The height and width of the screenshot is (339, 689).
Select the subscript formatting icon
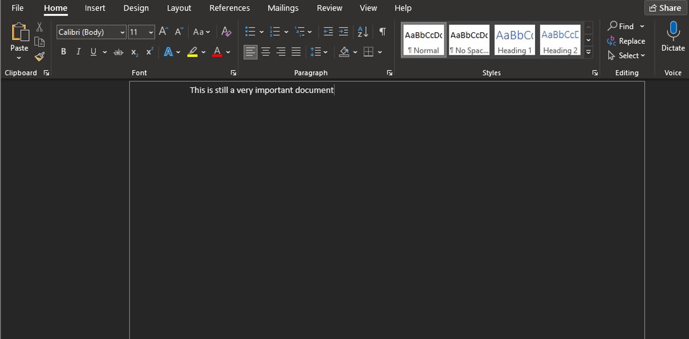coord(133,52)
